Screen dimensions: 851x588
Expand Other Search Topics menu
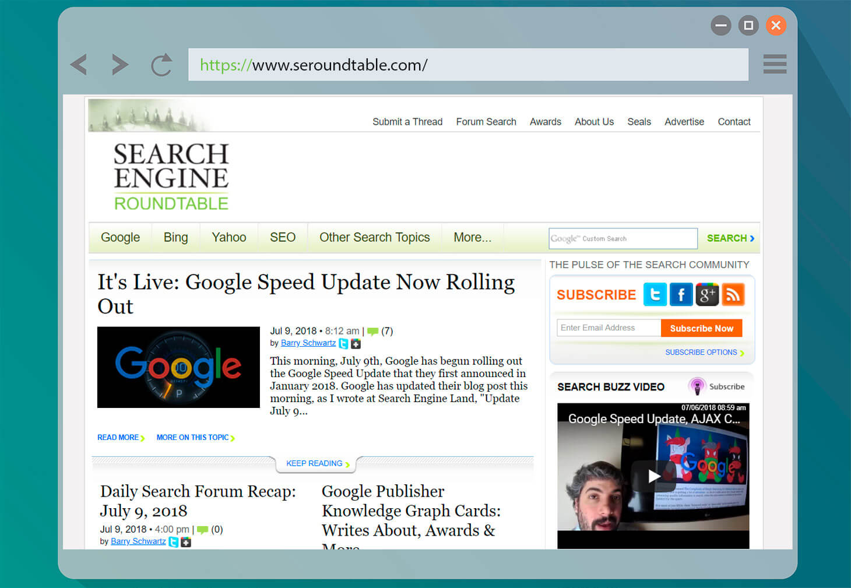pos(374,238)
